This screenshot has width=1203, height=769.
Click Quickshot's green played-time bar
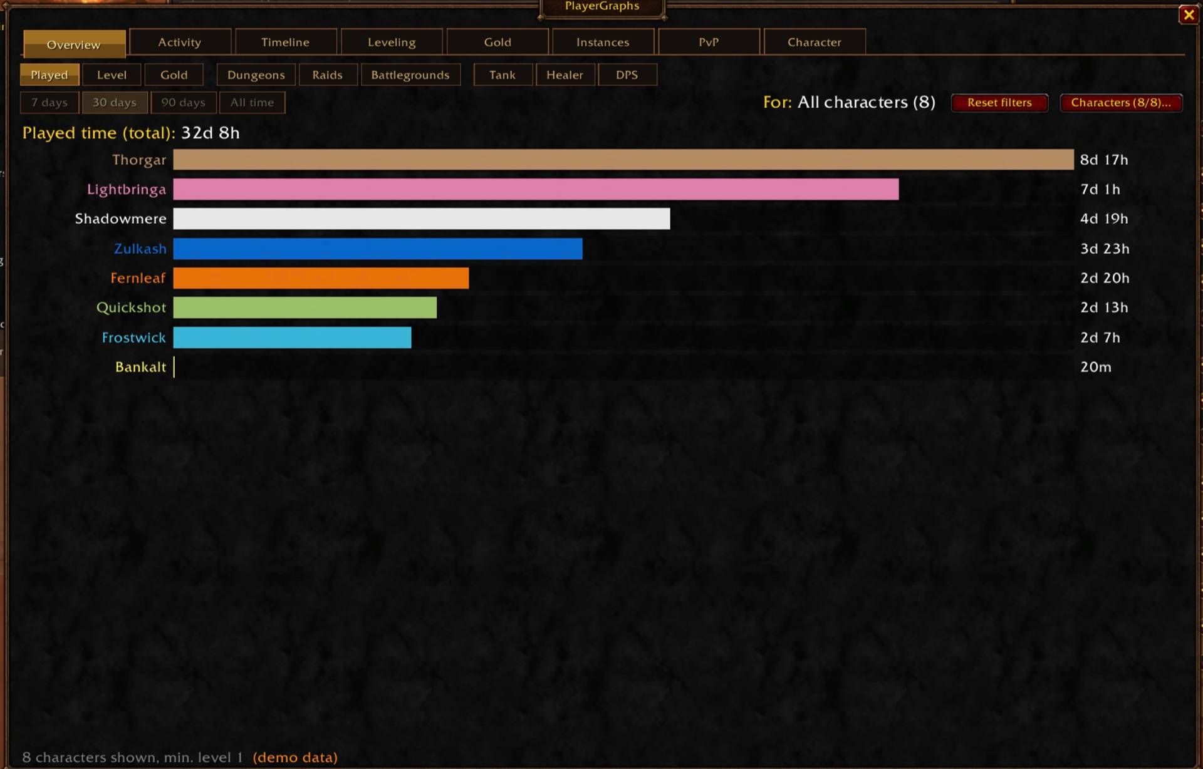point(305,307)
